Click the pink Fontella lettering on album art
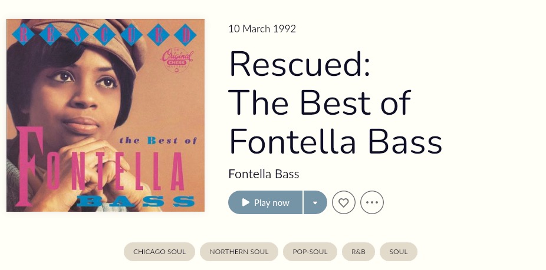The width and height of the screenshot is (546, 270). pos(100,167)
